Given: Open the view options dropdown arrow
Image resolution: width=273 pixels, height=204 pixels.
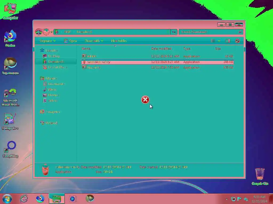Looking at the screenshot, I should (x=219, y=41).
